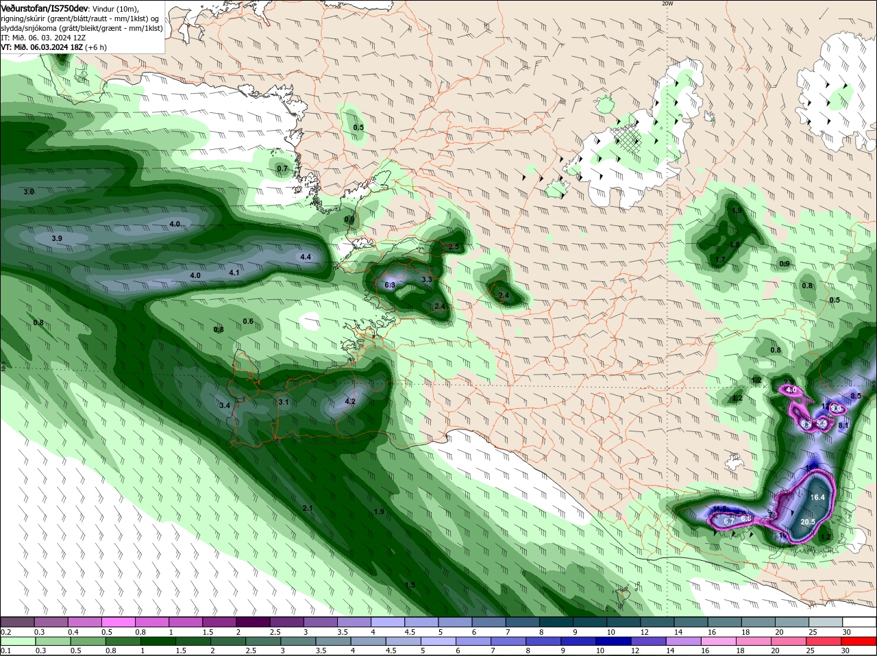Click the 8.1 value label on the map
Screen dimensions: 877x656
pyautogui.click(x=843, y=425)
